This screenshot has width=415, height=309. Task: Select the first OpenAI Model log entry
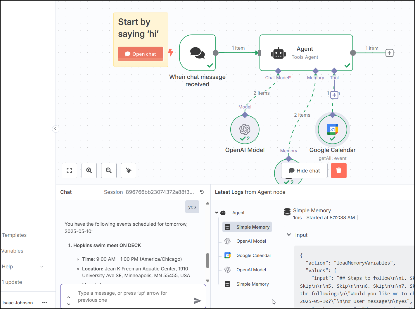245,241
